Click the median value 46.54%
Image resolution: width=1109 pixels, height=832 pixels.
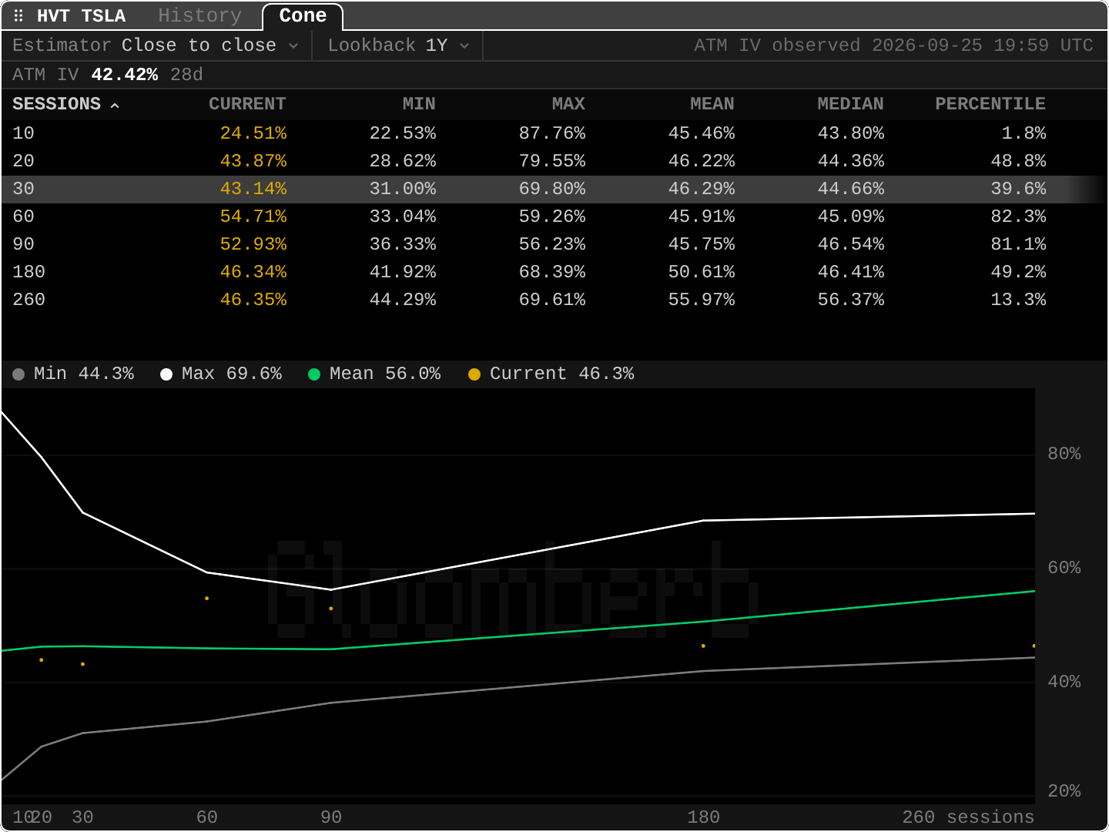pyautogui.click(x=851, y=244)
